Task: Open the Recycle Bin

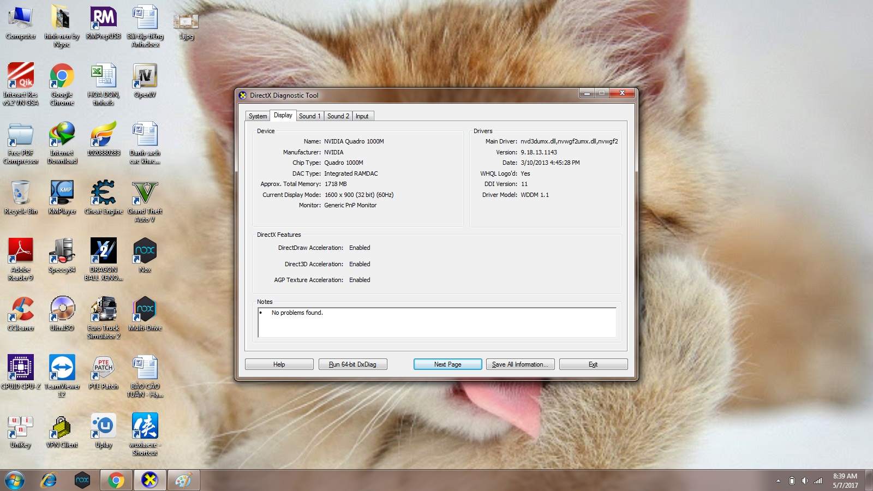Action: tap(21, 197)
